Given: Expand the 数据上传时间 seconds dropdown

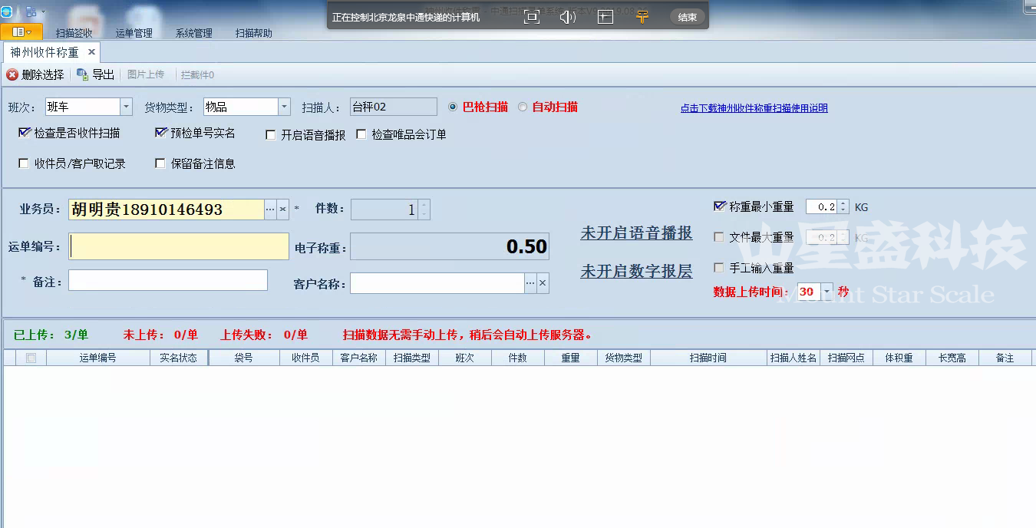Looking at the screenshot, I should coord(826,292).
